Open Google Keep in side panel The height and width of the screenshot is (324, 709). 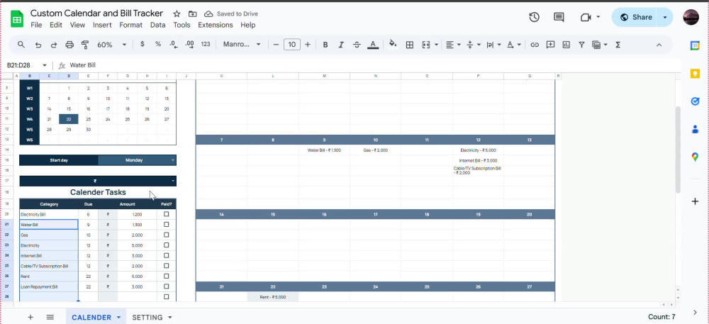(695, 74)
